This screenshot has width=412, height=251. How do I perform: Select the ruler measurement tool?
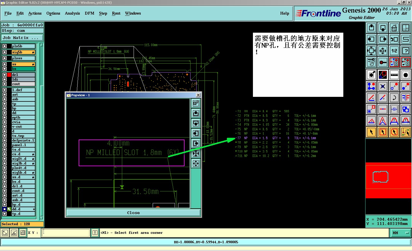(394, 75)
